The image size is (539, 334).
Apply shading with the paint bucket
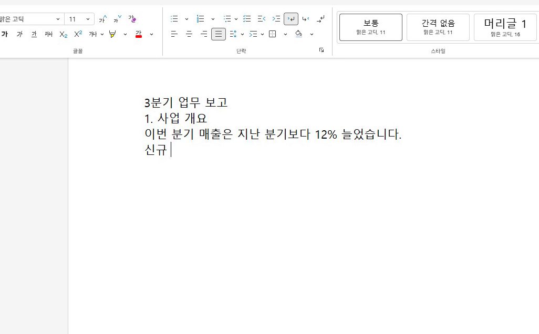point(299,34)
